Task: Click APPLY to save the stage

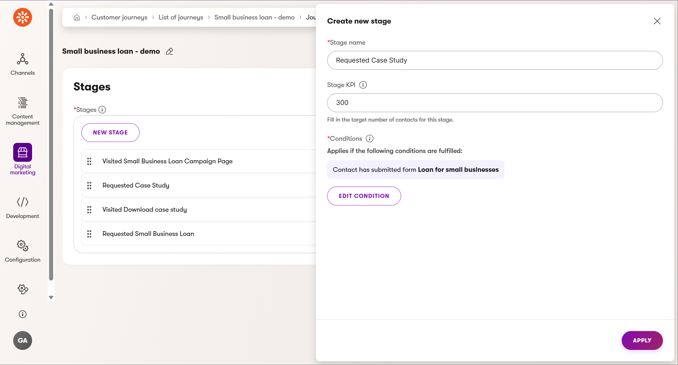Action: click(642, 340)
